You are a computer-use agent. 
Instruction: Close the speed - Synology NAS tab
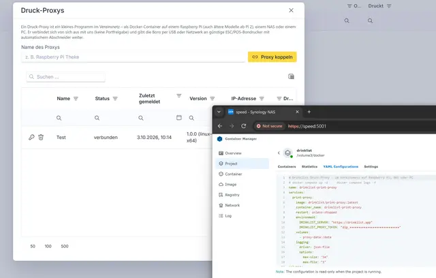pos(297,112)
